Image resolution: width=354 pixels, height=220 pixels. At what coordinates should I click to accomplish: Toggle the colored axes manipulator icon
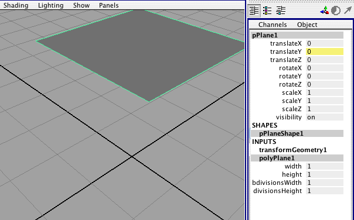(325, 11)
